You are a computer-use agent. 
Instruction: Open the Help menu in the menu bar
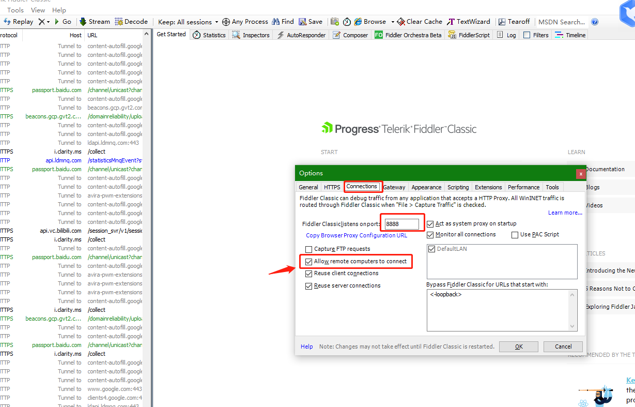coord(59,10)
